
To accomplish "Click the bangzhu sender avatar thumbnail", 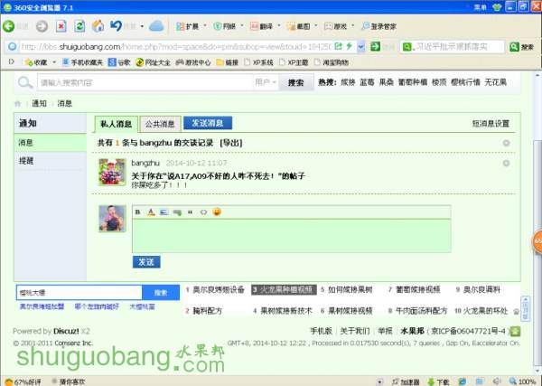I will click(x=112, y=172).
